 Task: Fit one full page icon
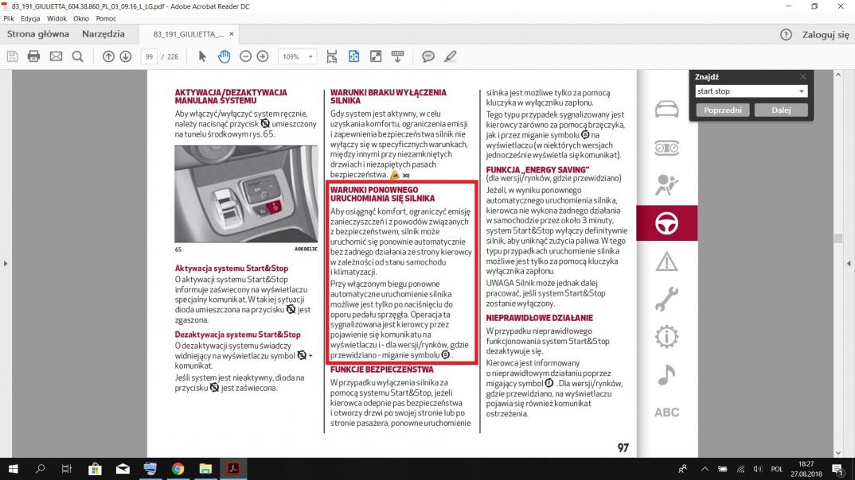tap(354, 56)
